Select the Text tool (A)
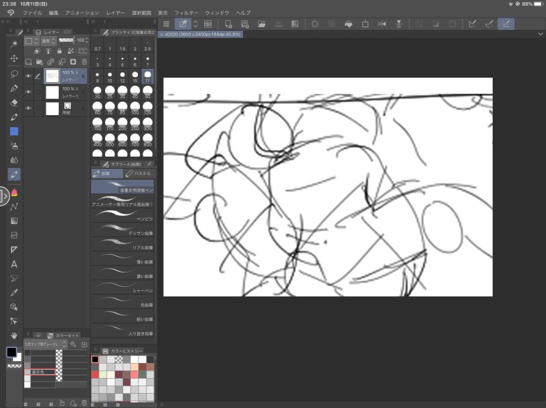The image size is (546, 408). coord(14,264)
